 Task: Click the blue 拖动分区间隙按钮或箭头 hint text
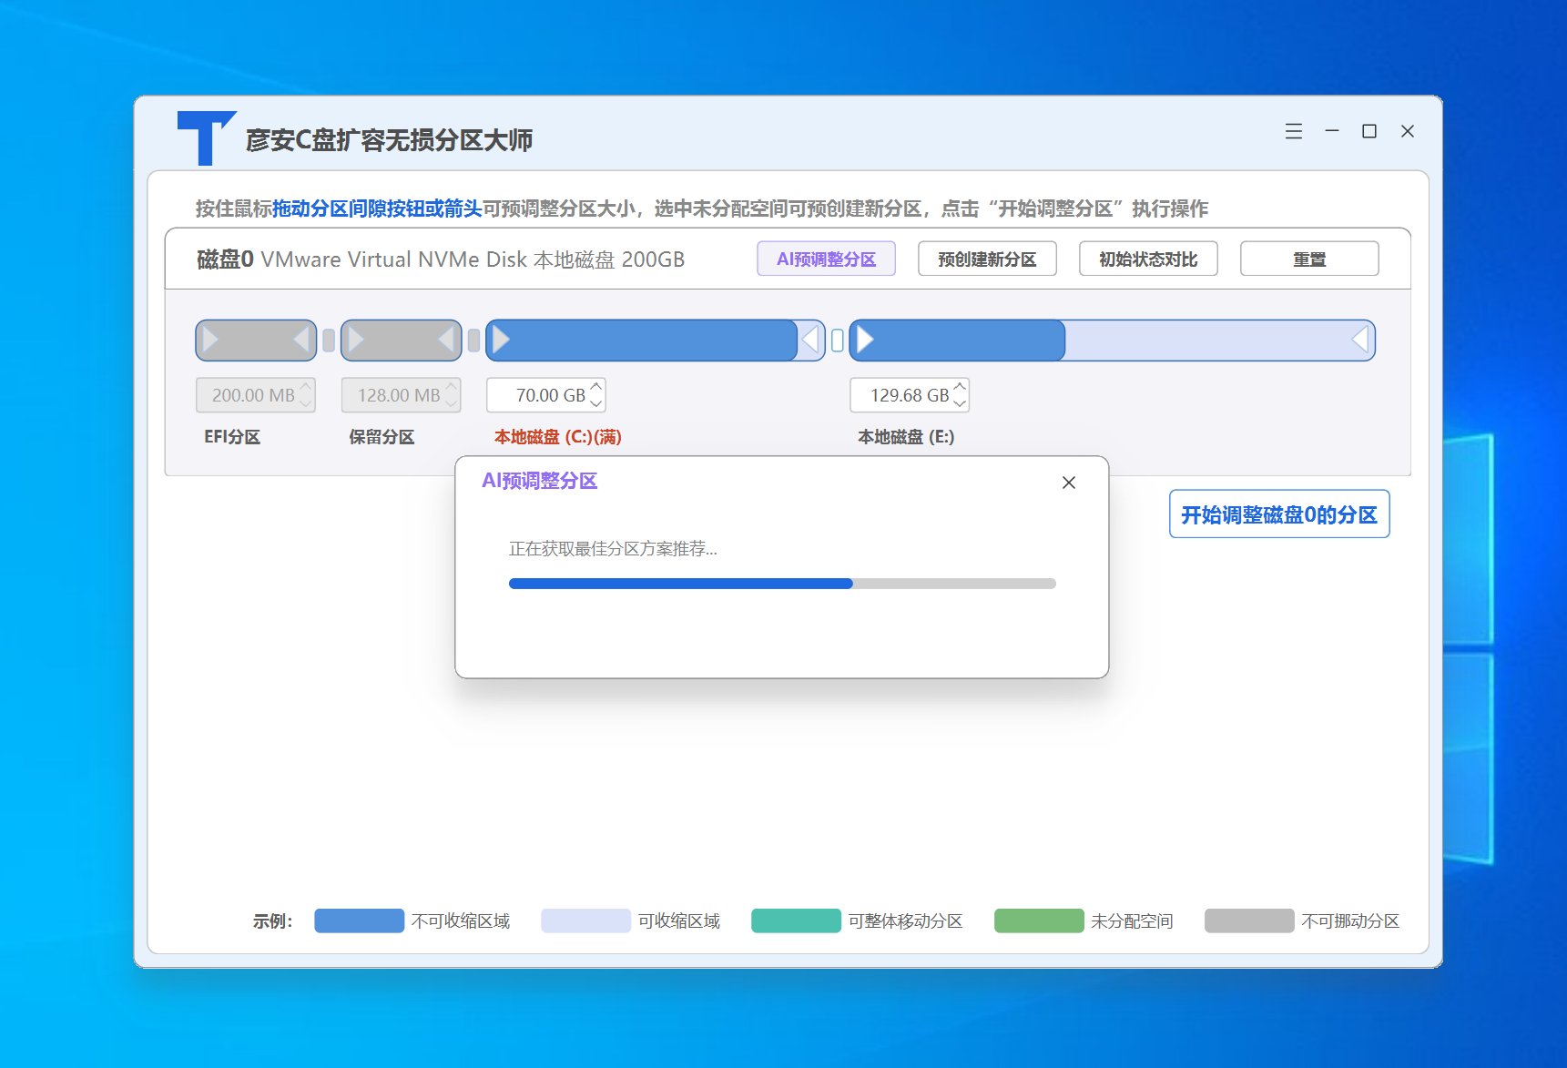click(377, 209)
